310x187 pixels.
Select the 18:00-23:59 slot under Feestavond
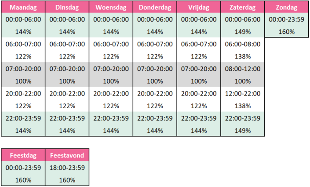(67, 168)
